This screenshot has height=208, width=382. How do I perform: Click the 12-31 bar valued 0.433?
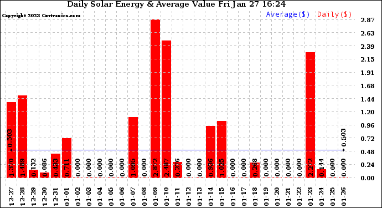tap(55, 166)
